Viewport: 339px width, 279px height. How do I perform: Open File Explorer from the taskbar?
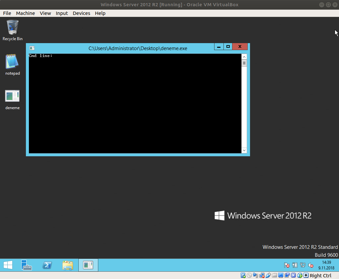tap(68, 265)
